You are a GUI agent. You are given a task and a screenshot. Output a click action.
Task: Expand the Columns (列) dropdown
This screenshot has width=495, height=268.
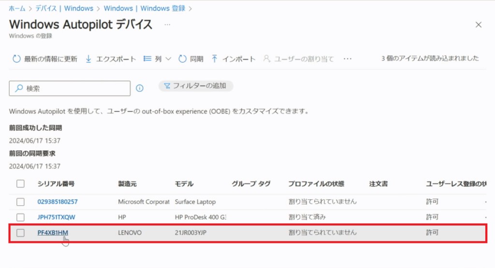[x=158, y=59]
